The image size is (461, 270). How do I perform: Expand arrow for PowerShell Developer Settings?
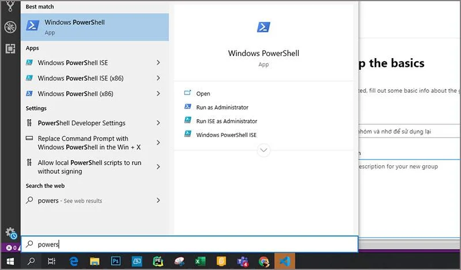(158, 123)
